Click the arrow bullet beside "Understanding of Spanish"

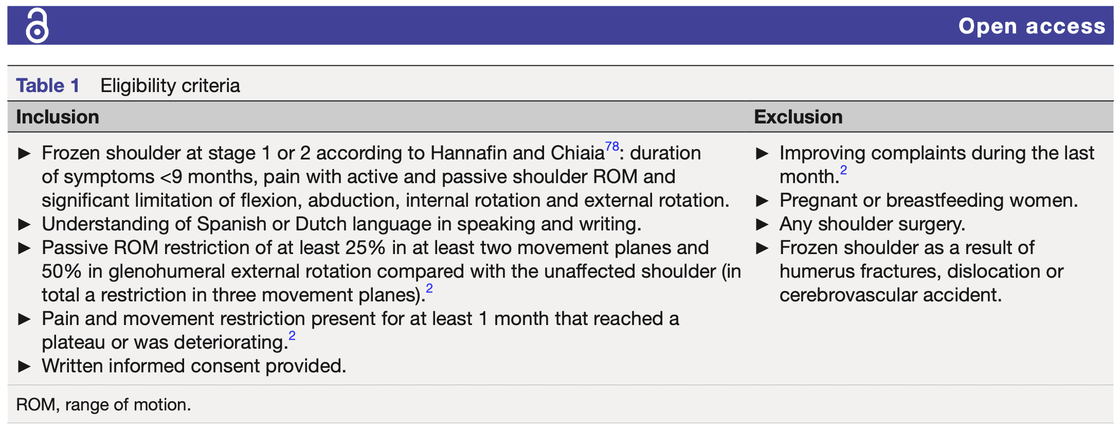click(x=24, y=224)
